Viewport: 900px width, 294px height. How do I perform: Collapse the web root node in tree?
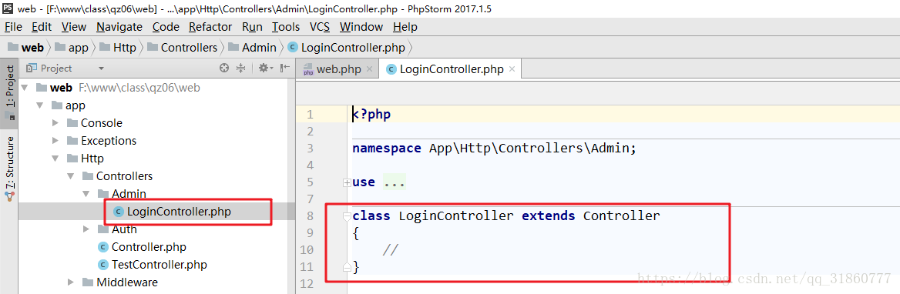tap(24, 88)
